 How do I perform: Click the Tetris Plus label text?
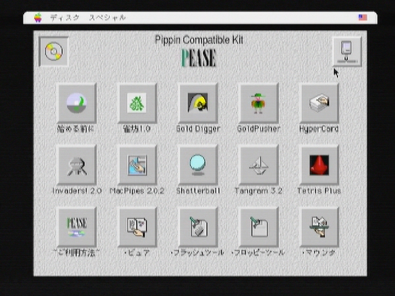click(319, 191)
